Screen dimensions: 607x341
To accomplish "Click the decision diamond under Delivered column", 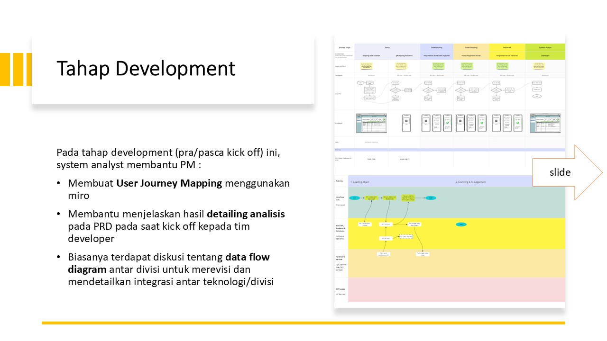I will (497, 90).
